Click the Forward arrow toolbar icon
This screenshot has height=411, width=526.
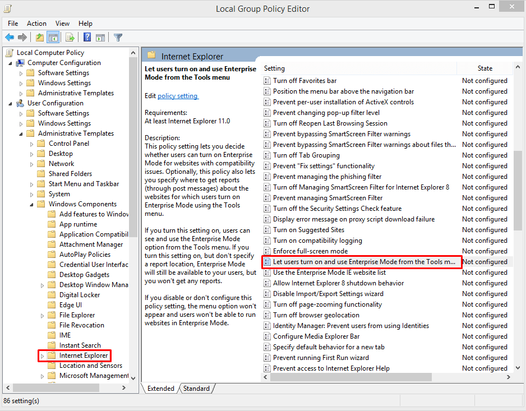[x=22, y=37]
